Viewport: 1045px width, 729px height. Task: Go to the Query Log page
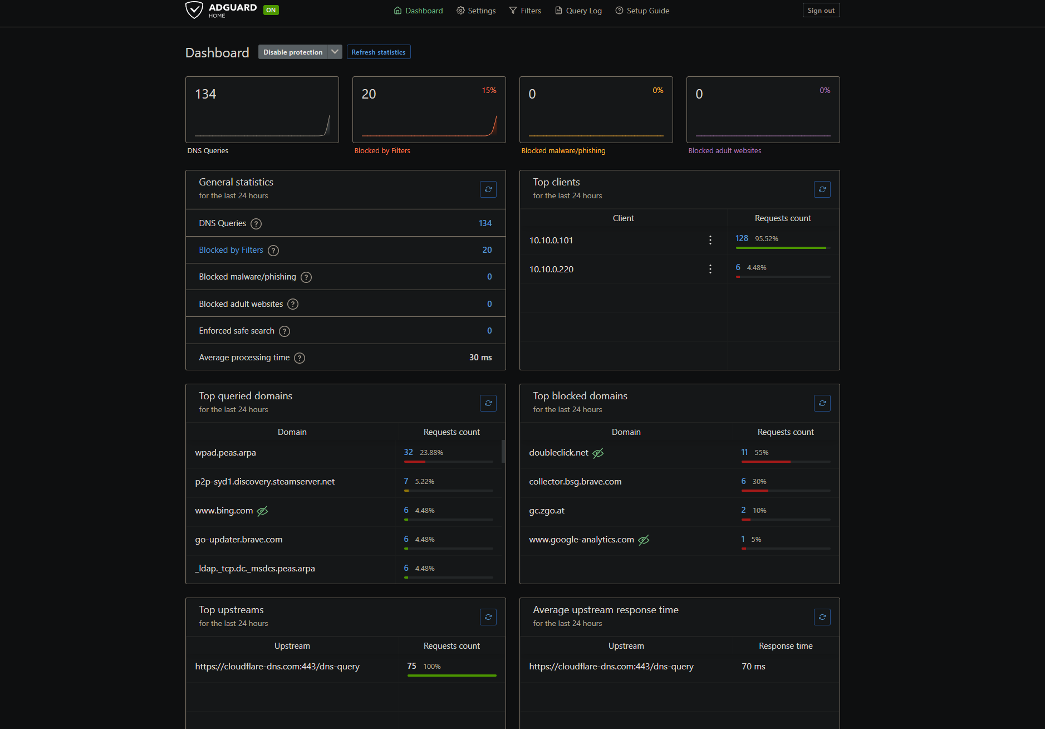pyautogui.click(x=578, y=11)
